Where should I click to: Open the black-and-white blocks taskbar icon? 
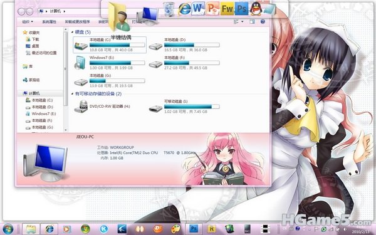[x=265, y=229]
